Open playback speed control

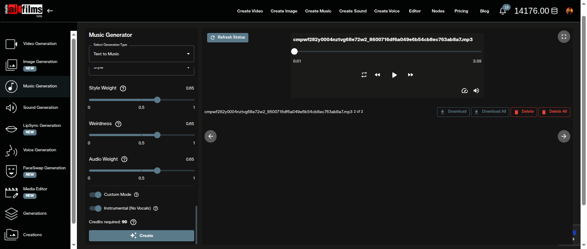tap(464, 90)
